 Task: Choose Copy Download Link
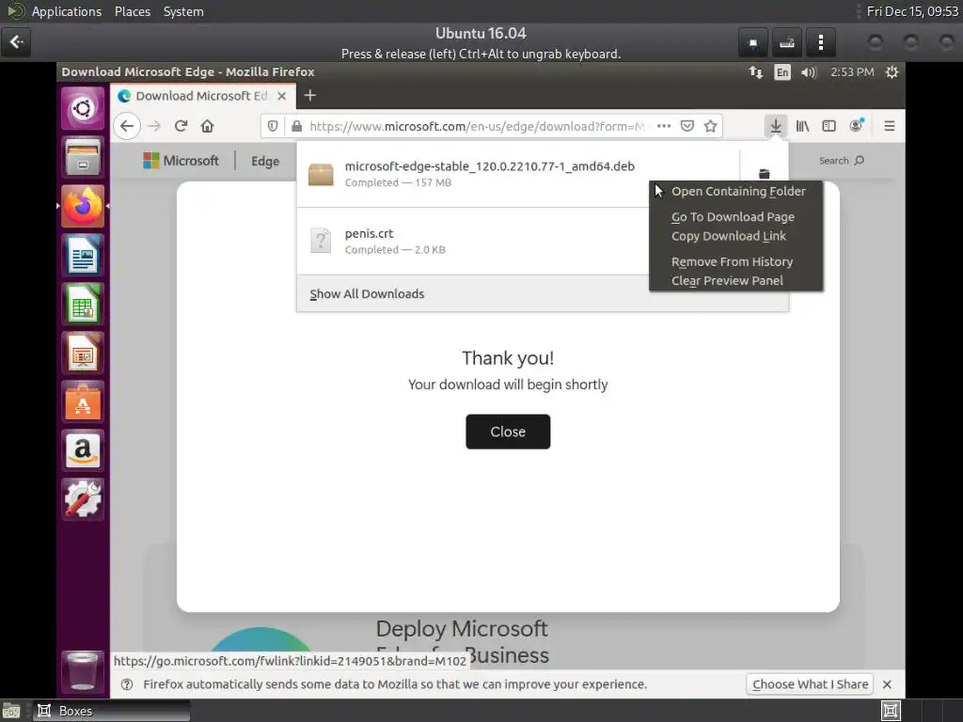[729, 236]
